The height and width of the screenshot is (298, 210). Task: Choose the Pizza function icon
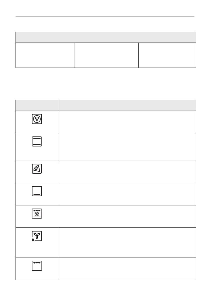(37, 169)
